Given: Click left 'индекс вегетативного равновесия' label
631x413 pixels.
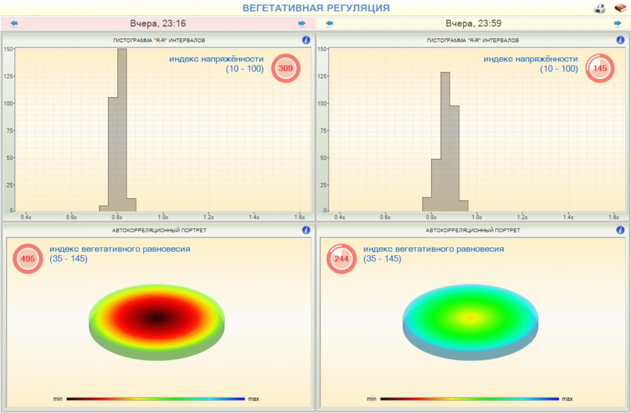Looking at the screenshot, I should pos(120,249).
